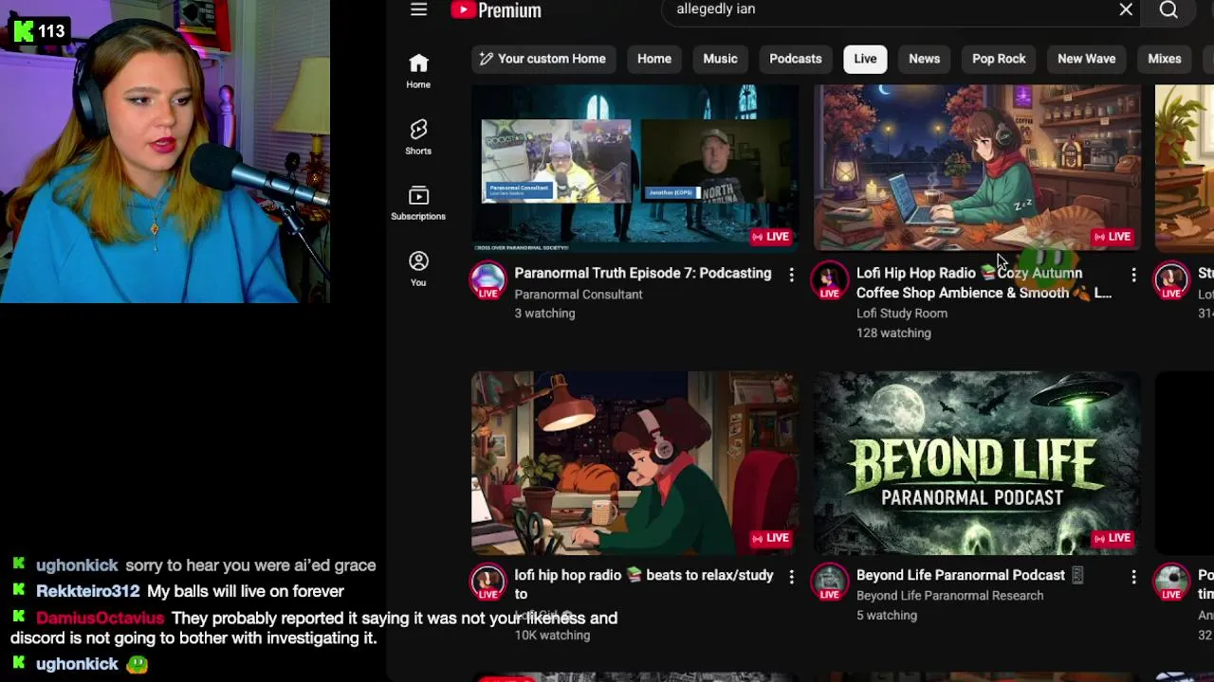Image resolution: width=1214 pixels, height=682 pixels.
Task: Open Shorts in the sidebar
Action: [x=418, y=137]
